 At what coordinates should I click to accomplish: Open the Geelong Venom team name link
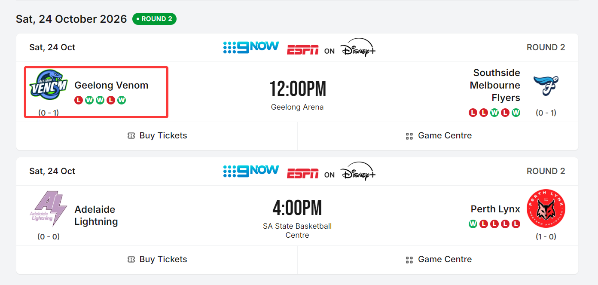(111, 85)
